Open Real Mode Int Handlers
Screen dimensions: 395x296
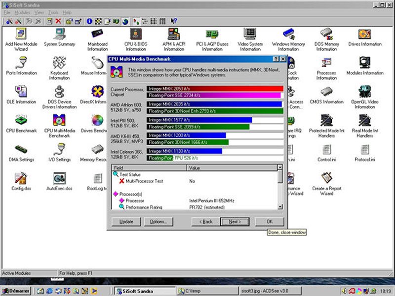point(365,126)
